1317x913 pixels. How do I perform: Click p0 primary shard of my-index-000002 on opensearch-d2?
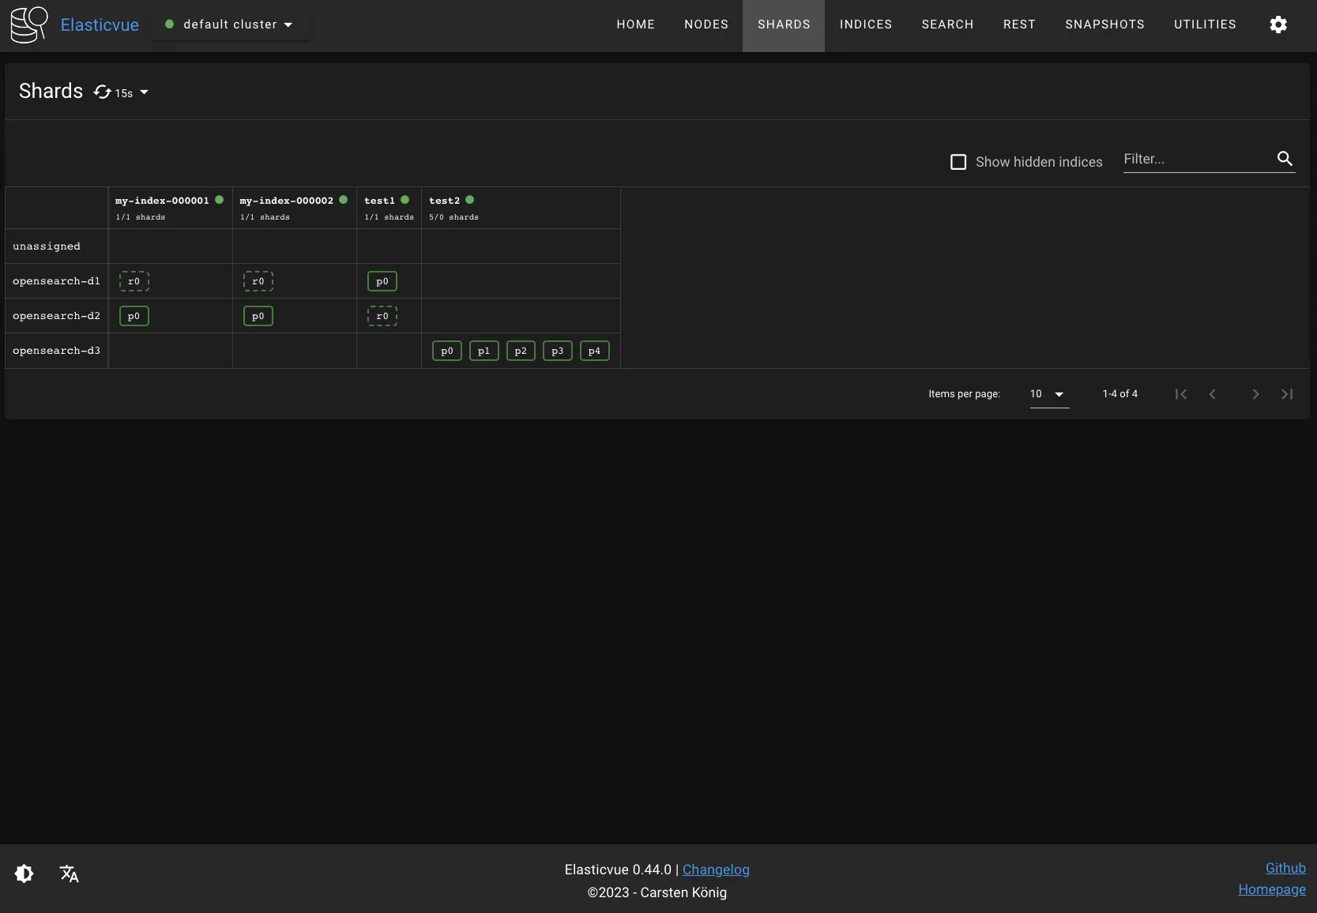[x=258, y=316]
